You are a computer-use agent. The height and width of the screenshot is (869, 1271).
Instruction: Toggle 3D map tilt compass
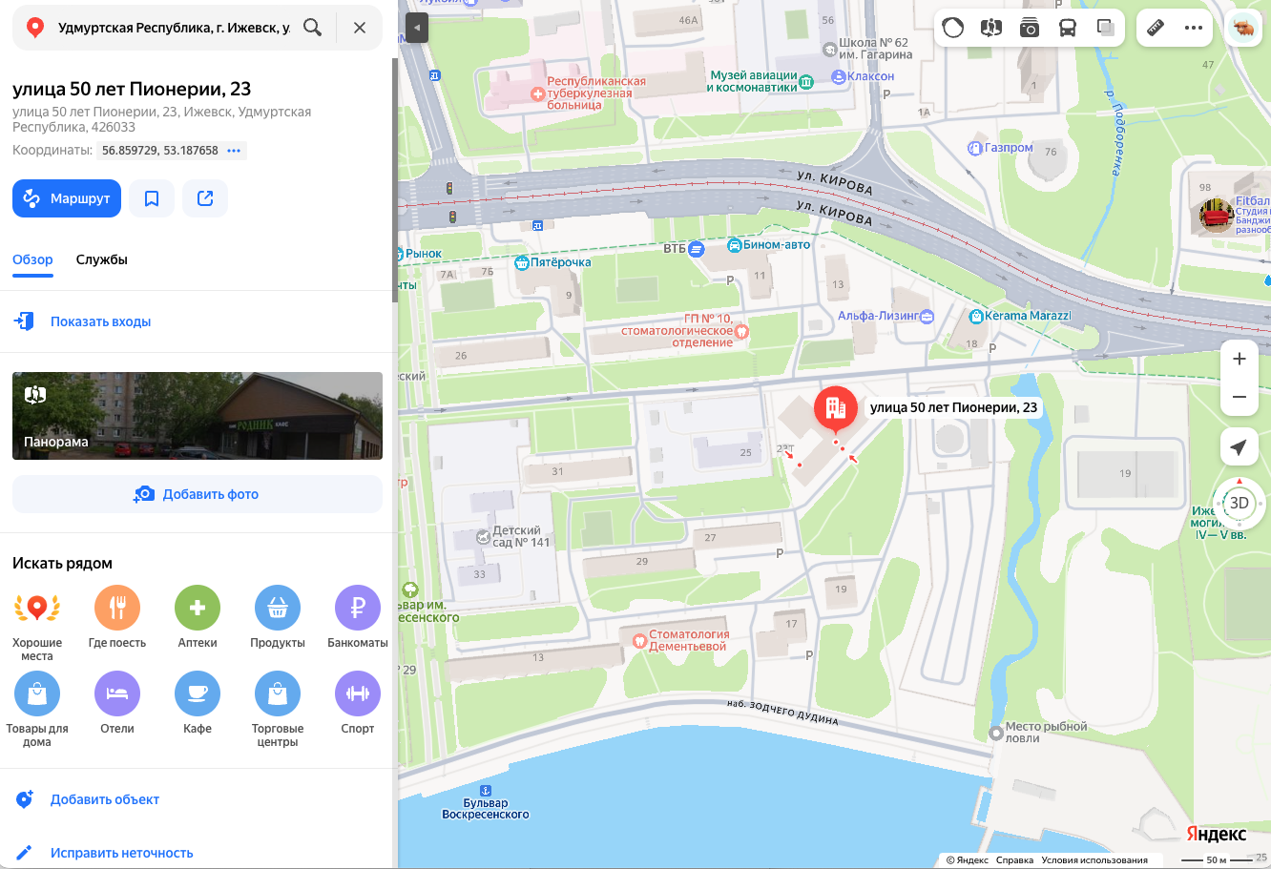[1240, 504]
